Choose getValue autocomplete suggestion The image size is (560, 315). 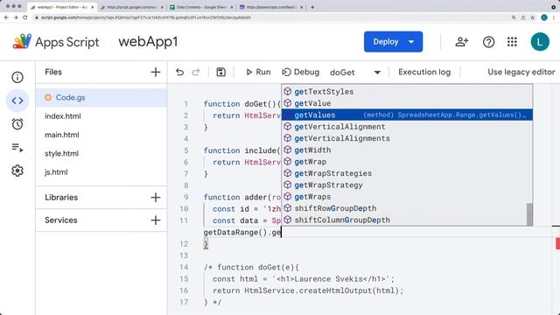tap(407, 103)
